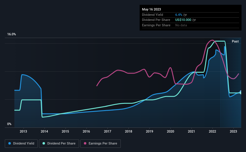Click the 2023 x-axis year label
This screenshot has height=152, width=246.
(233, 131)
